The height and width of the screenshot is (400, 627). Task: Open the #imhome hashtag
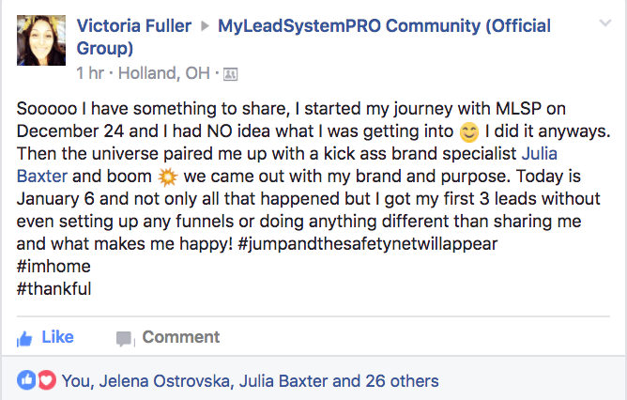coord(54,267)
